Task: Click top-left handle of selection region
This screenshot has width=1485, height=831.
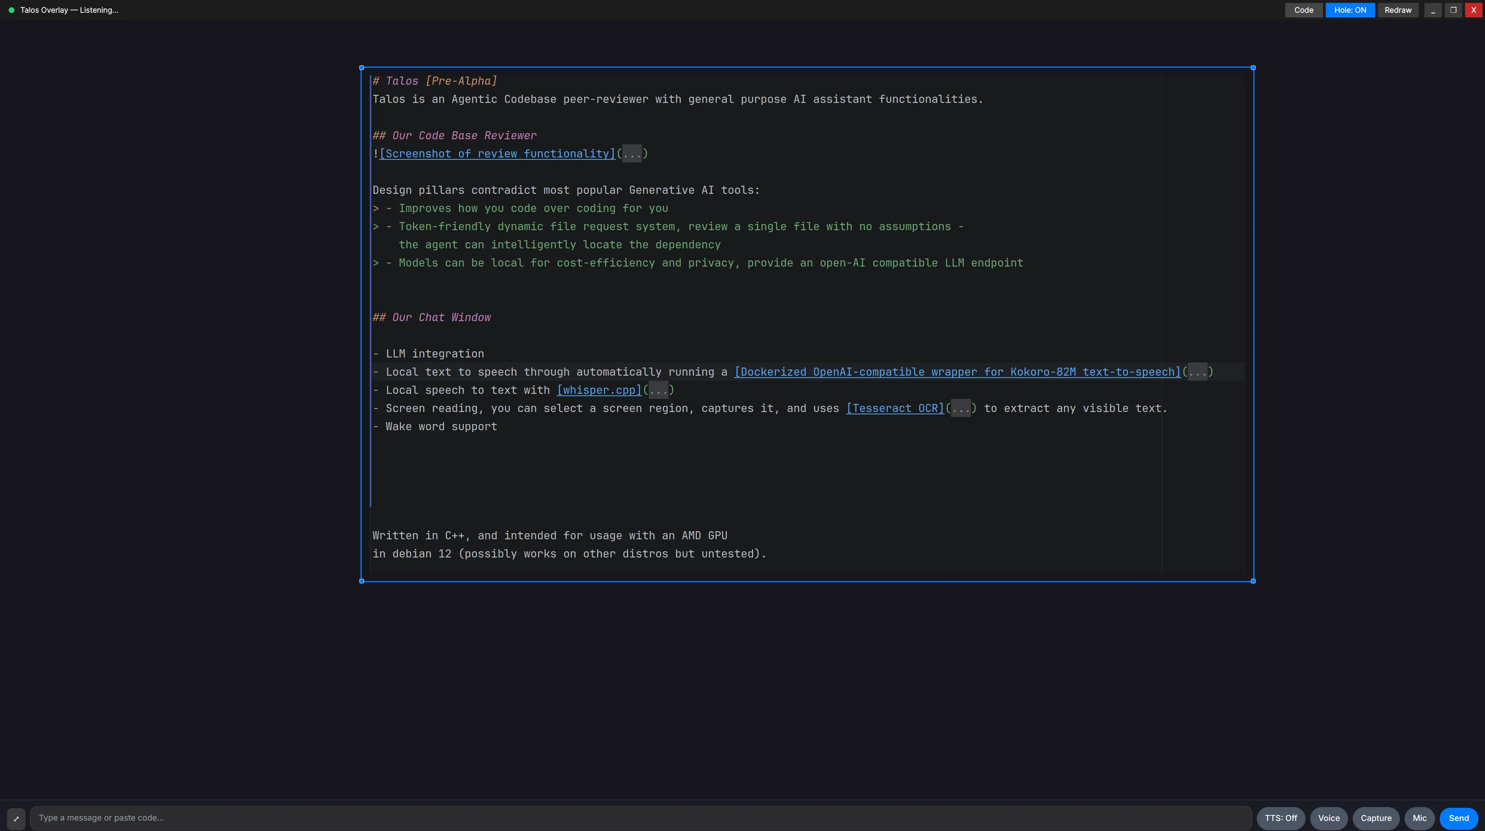Action: (x=361, y=68)
